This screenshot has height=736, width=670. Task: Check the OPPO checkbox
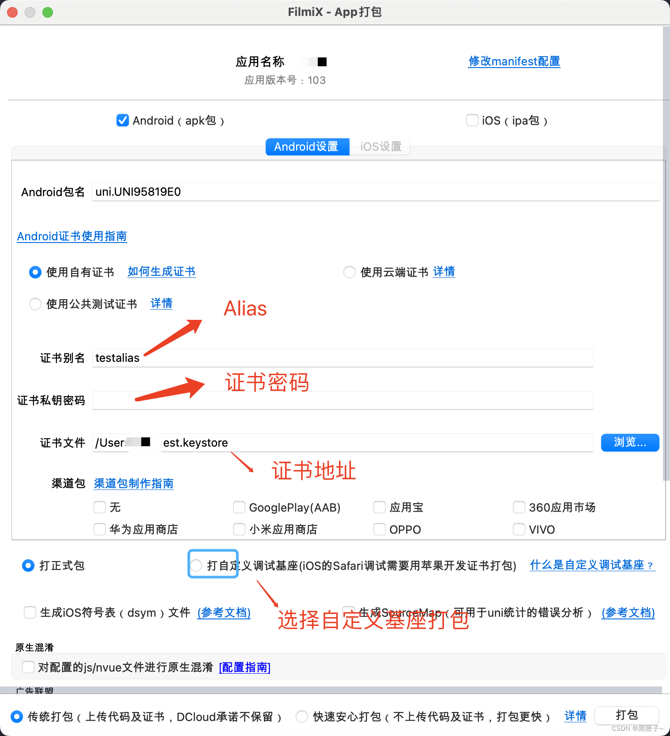380,529
